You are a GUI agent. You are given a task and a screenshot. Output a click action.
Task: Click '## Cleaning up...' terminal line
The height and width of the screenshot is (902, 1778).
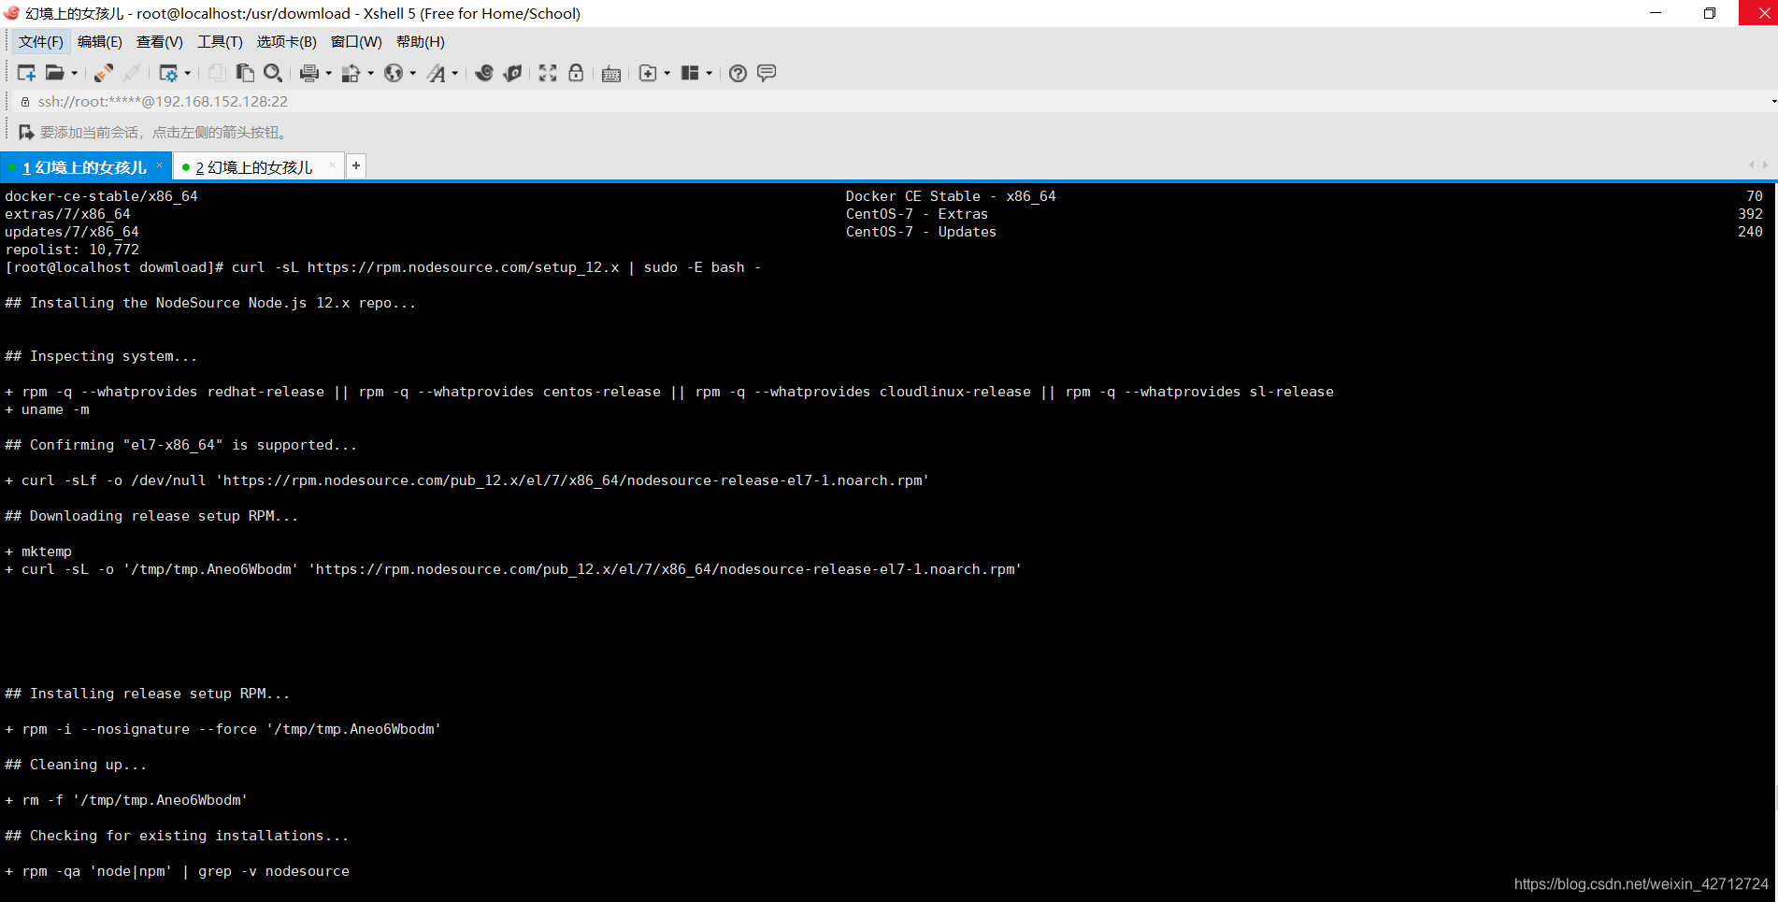[76, 765]
